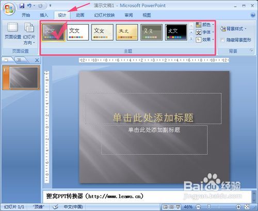Save the presentation with the floppy disk icon
Screen dimensions: 258x211
(x=22, y=6)
